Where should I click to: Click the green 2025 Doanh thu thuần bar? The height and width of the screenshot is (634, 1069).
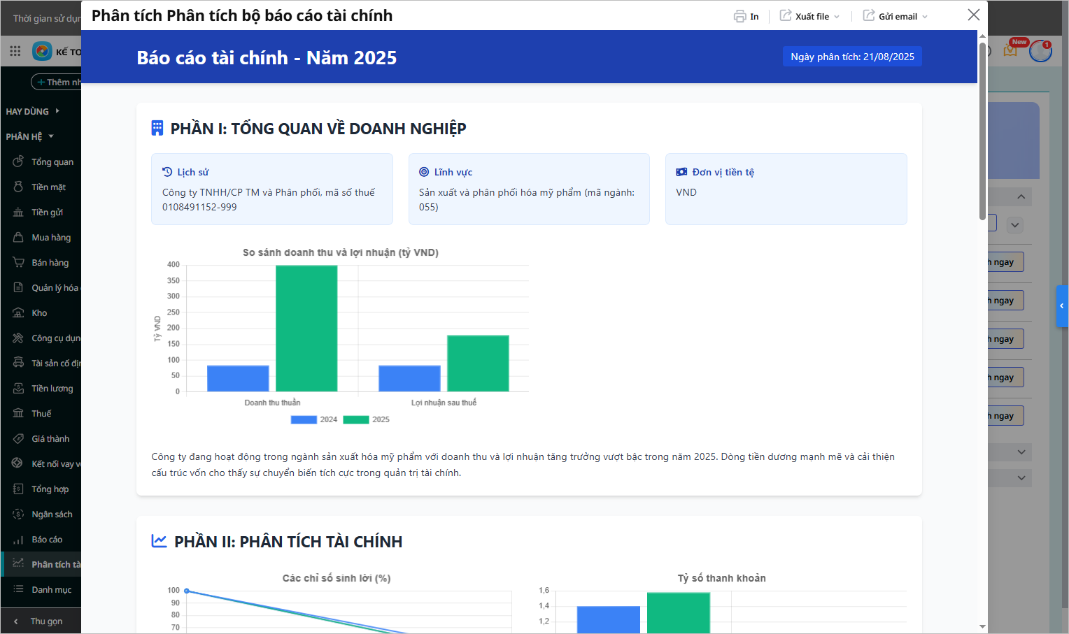click(x=306, y=329)
